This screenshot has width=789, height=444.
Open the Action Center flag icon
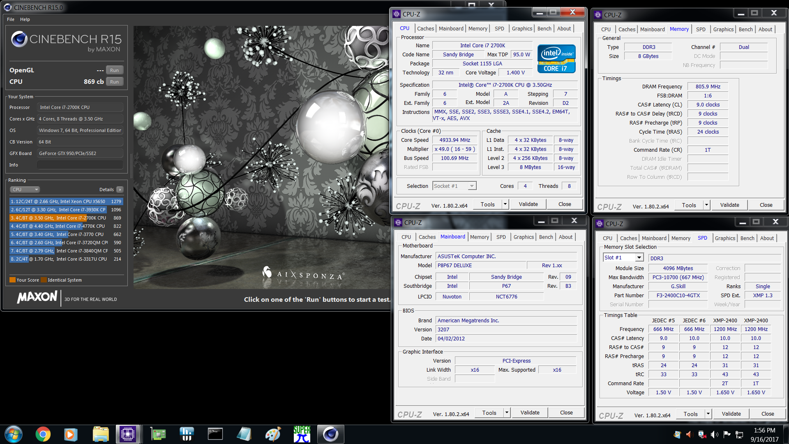tap(727, 435)
